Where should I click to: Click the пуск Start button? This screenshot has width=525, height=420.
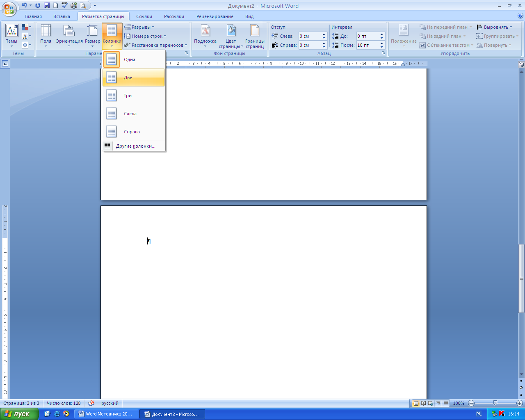pyautogui.click(x=20, y=414)
